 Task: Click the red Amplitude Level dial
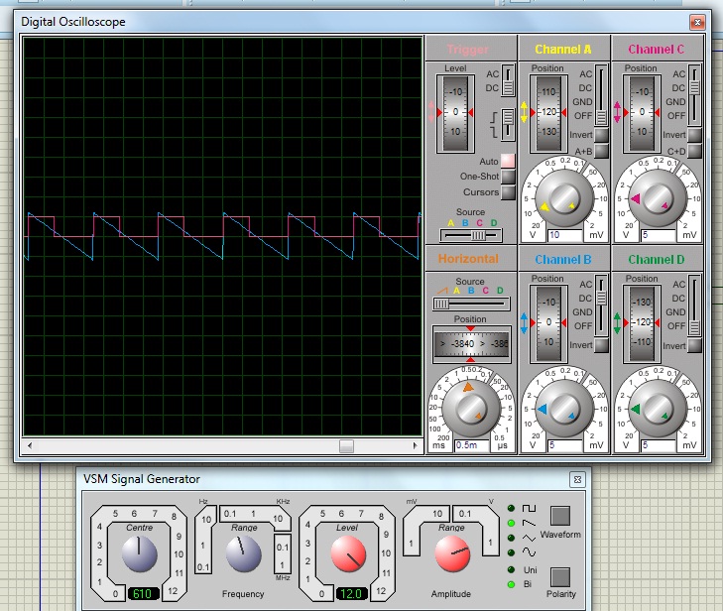(x=348, y=553)
